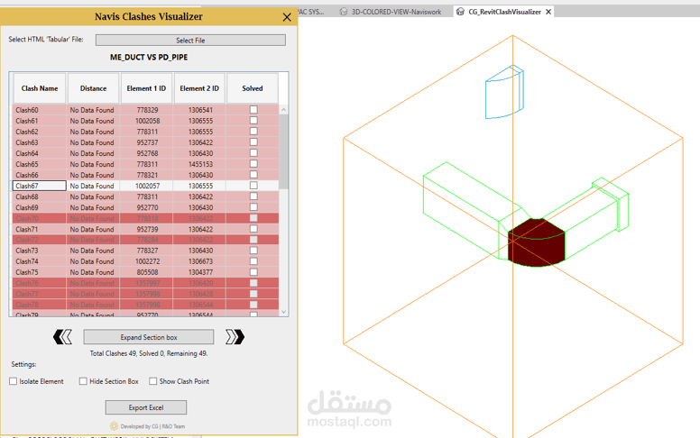Click the Expand Section box button
The image size is (700, 438).
pos(149,337)
